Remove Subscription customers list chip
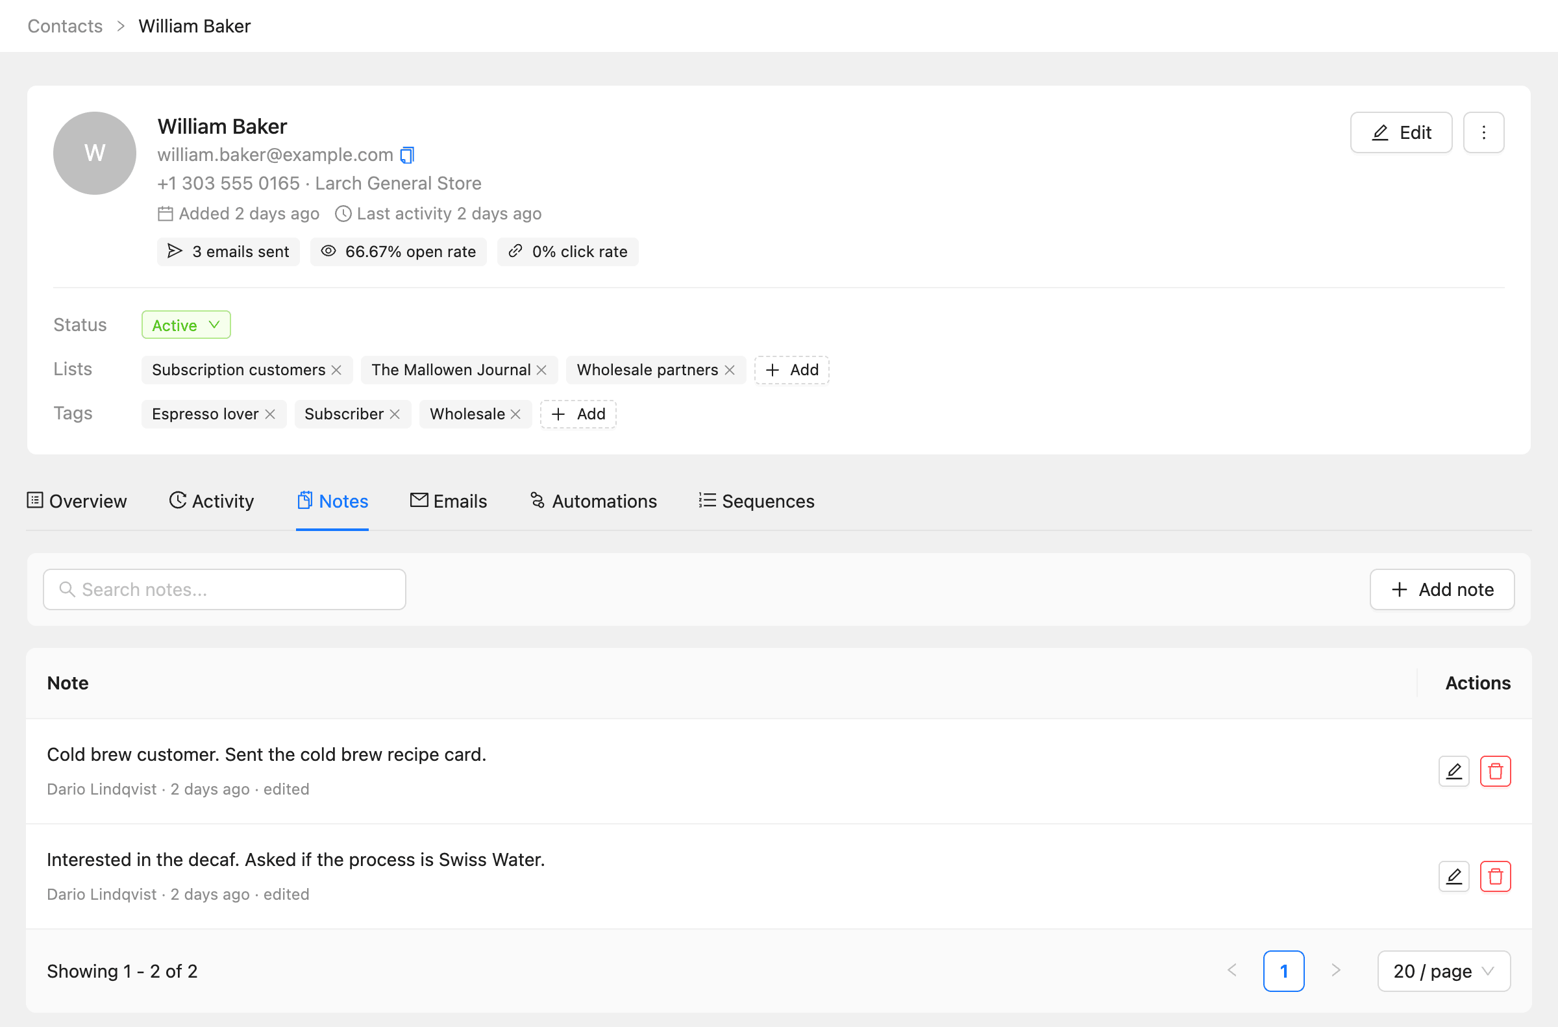Image resolution: width=1558 pixels, height=1027 pixels. (337, 370)
